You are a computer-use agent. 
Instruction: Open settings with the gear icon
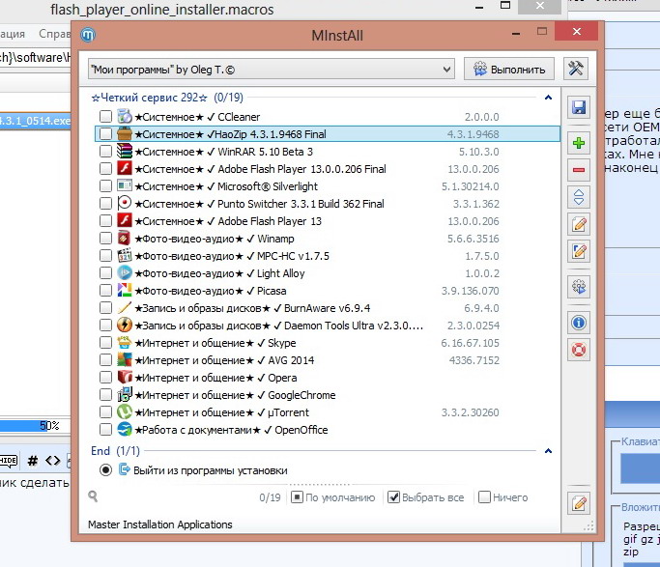tap(579, 287)
